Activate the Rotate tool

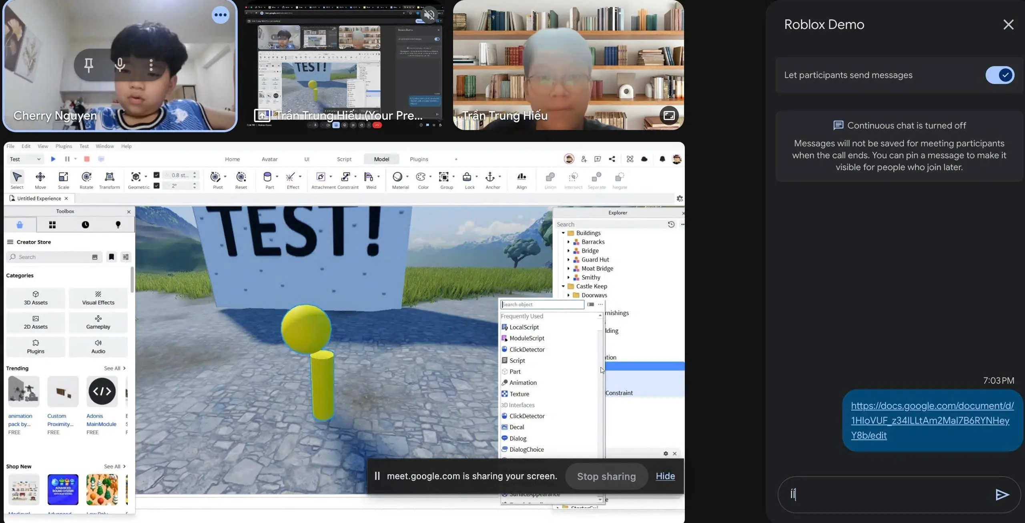(x=86, y=180)
